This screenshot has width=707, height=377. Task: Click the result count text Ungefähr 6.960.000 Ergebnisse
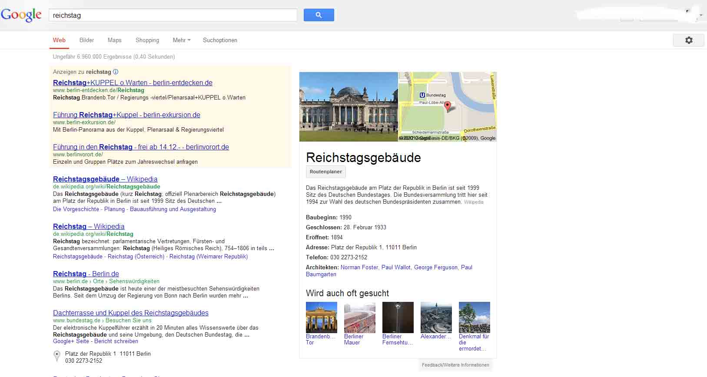[x=114, y=56]
